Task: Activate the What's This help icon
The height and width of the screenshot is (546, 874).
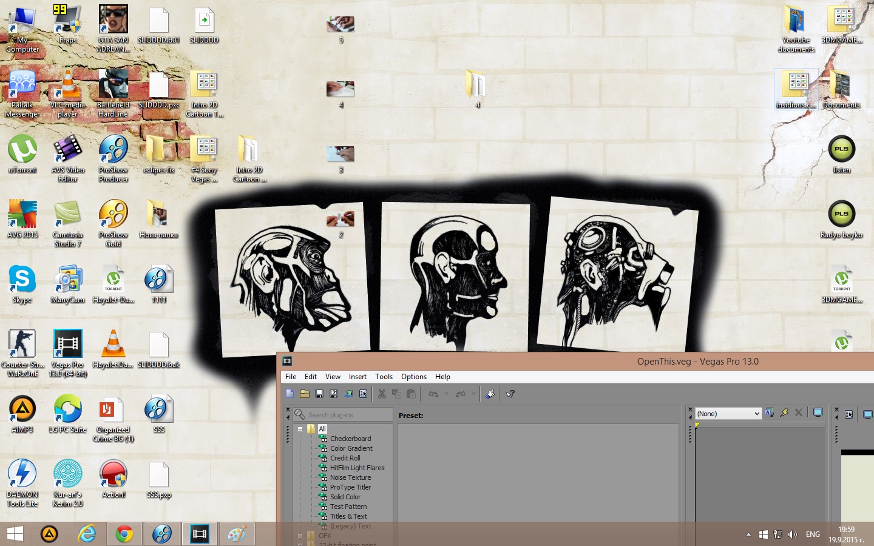Action: [510, 394]
